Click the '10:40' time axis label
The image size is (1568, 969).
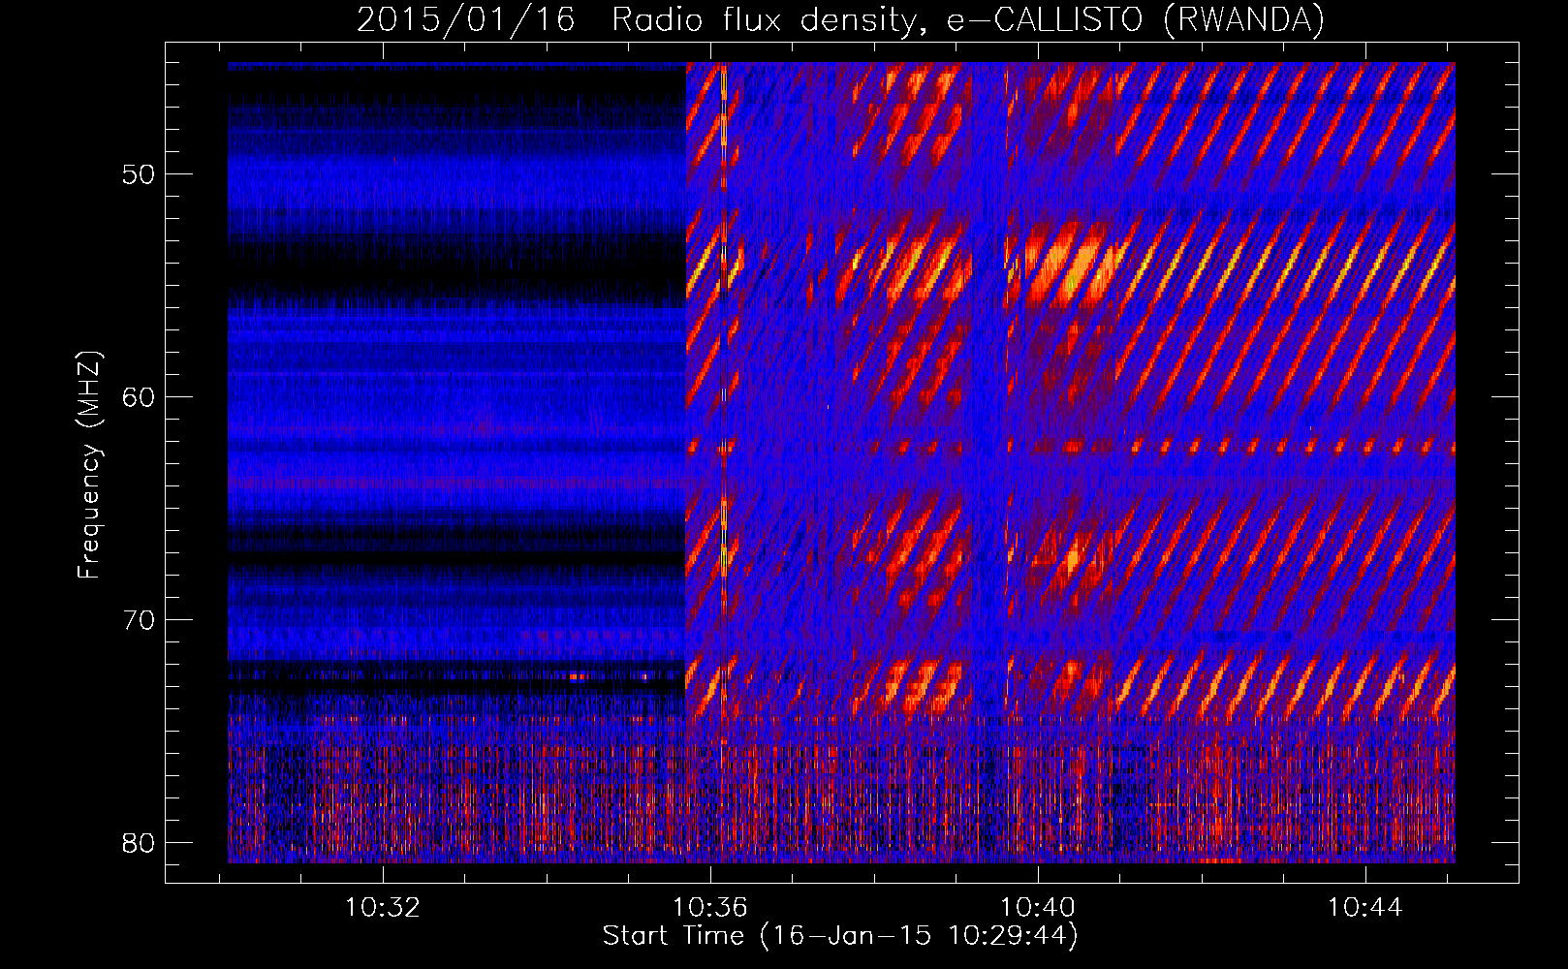point(1038,908)
